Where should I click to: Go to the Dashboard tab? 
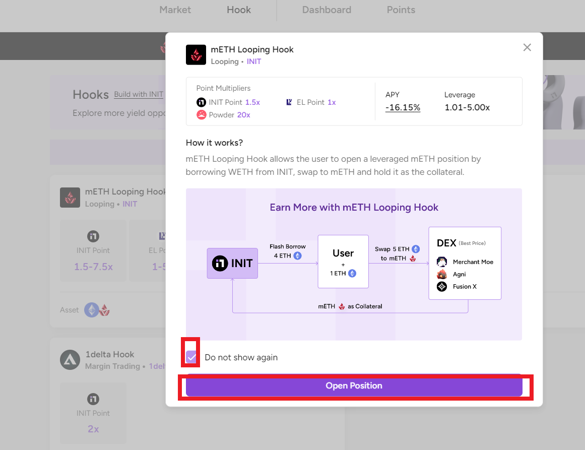(327, 10)
